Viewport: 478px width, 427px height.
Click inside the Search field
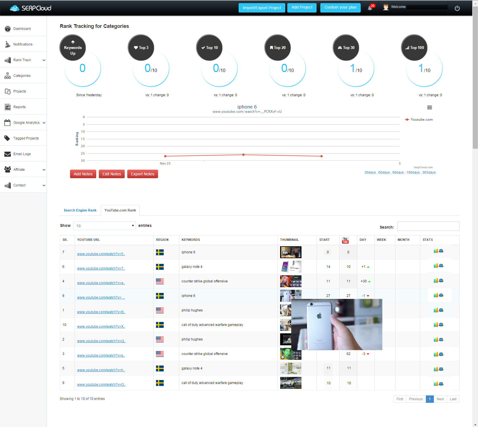(428, 226)
